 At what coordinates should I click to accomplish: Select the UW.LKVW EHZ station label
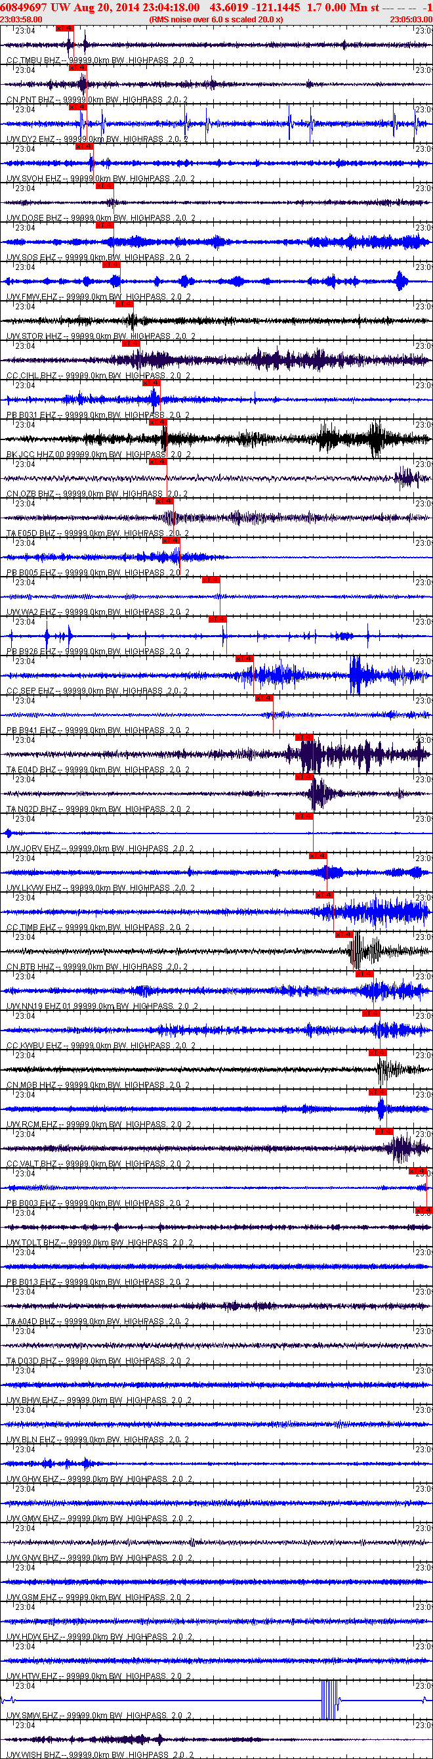[x=101, y=889]
